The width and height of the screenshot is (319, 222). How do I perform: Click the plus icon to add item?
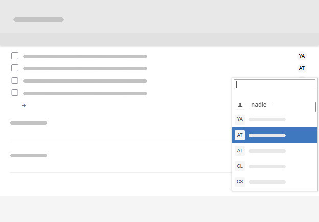coord(24,106)
